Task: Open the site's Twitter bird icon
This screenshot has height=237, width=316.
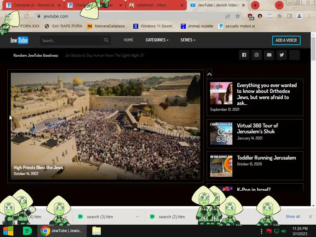Action: (x=282, y=55)
